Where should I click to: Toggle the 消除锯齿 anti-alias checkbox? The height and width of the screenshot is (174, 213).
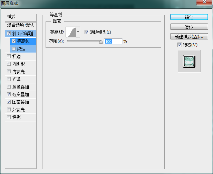pyautogui.click(x=87, y=32)
